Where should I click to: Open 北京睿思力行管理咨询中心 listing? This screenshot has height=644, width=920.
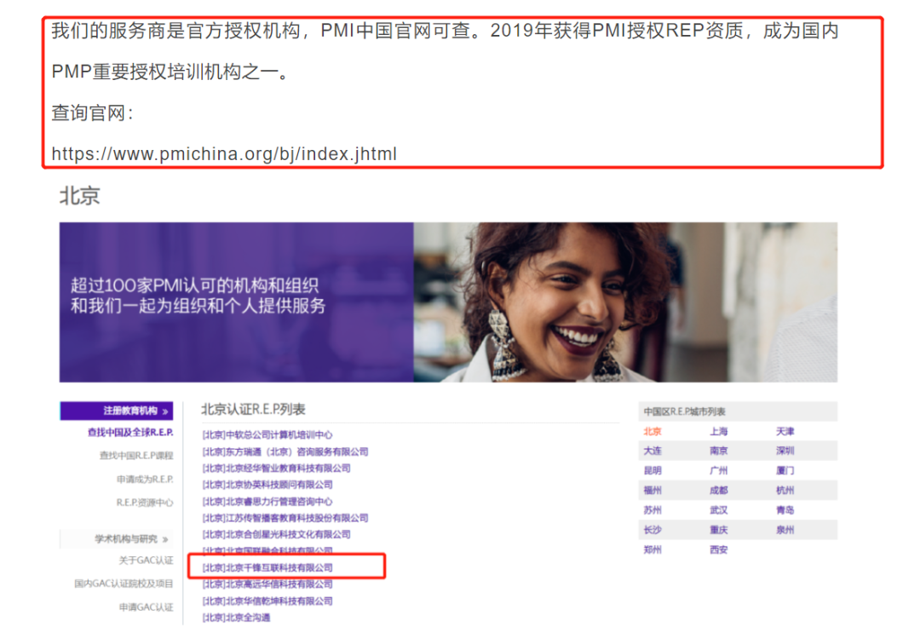pyautogui.click(x=267, y=502)
